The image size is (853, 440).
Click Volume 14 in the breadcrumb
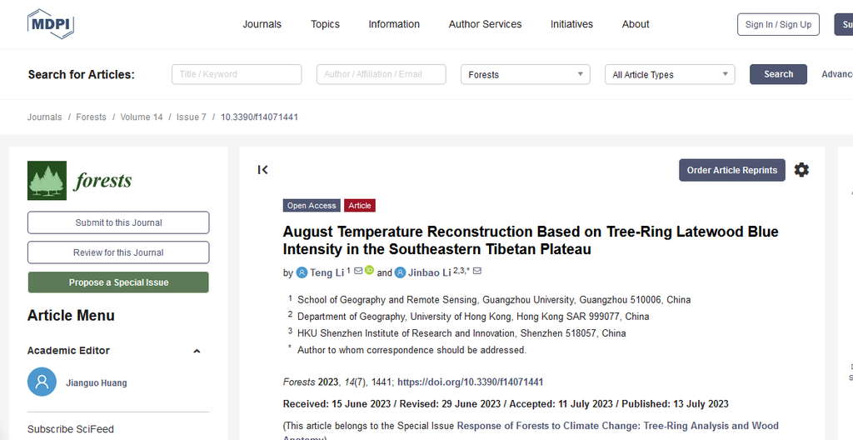click(x=141, y=117)
